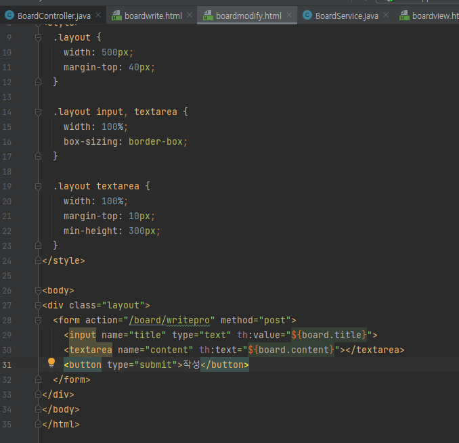Open the boardwrite.html tab
The width and height of the screenshot is (459, 443).
[153, 16]
